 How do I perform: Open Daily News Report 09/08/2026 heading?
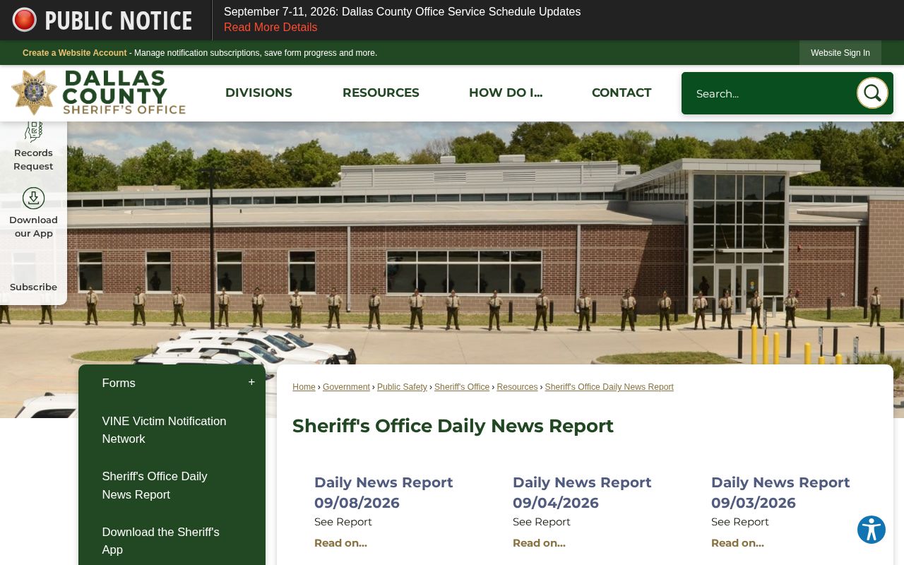pos(383,492)
